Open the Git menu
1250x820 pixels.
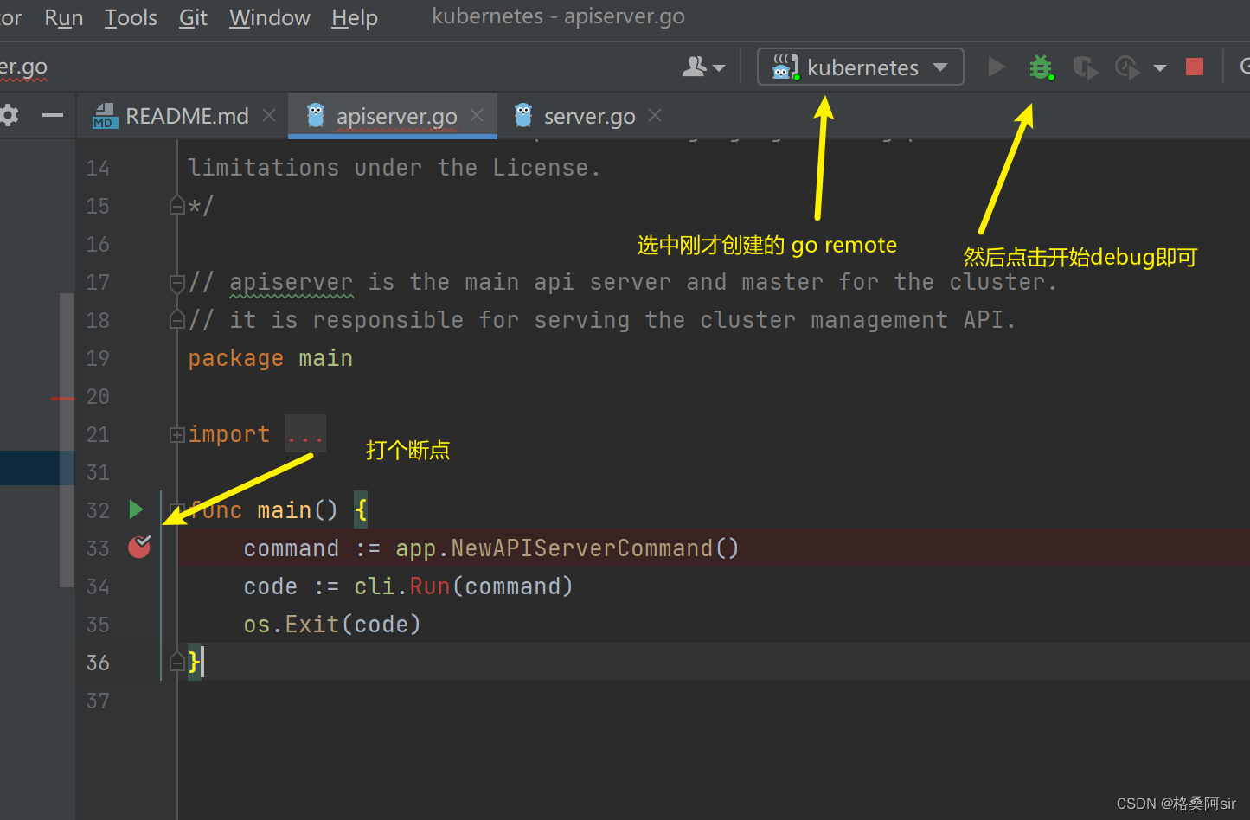pos(193,17)
